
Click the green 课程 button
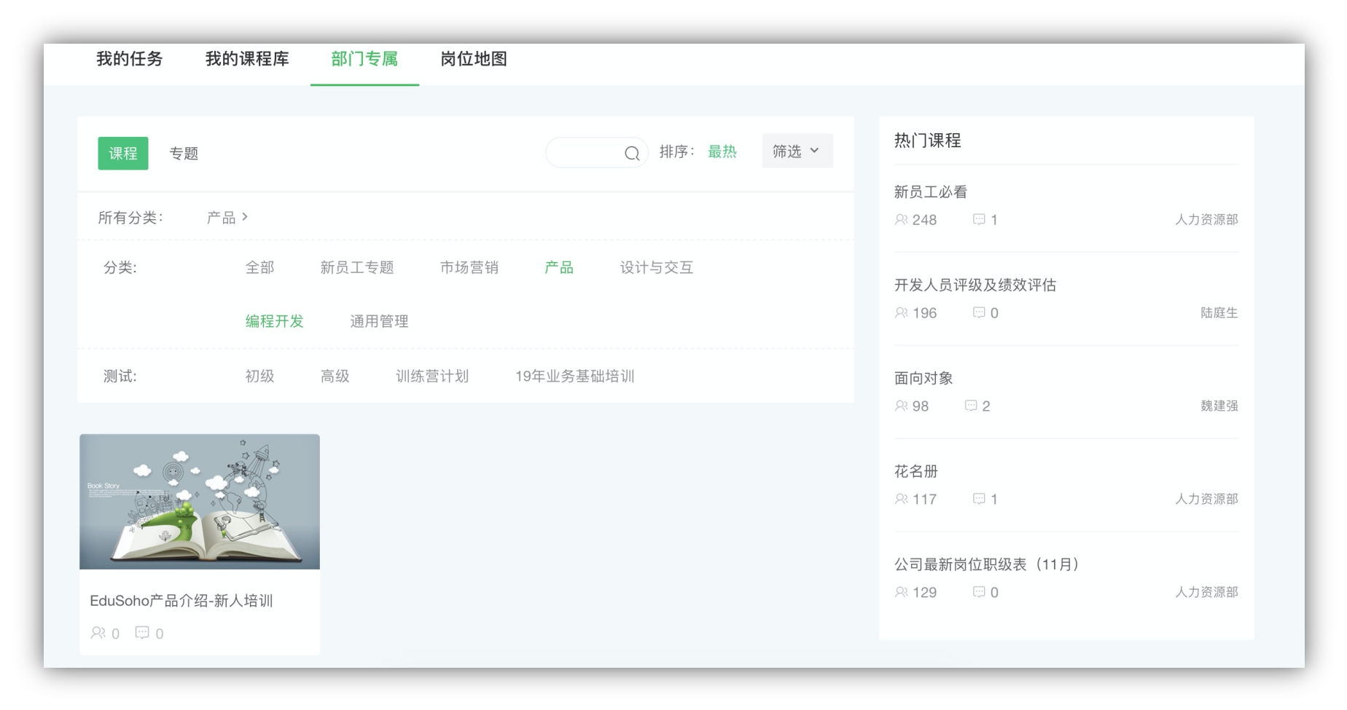122,153
